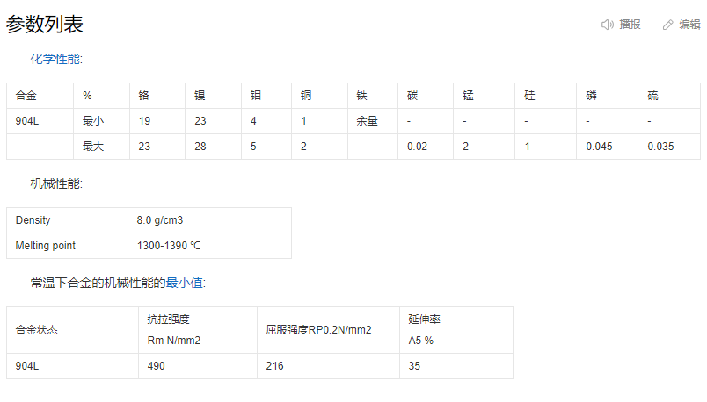Click the 硅 column header
The image size is (707, 402).
[x=545, y=96]
